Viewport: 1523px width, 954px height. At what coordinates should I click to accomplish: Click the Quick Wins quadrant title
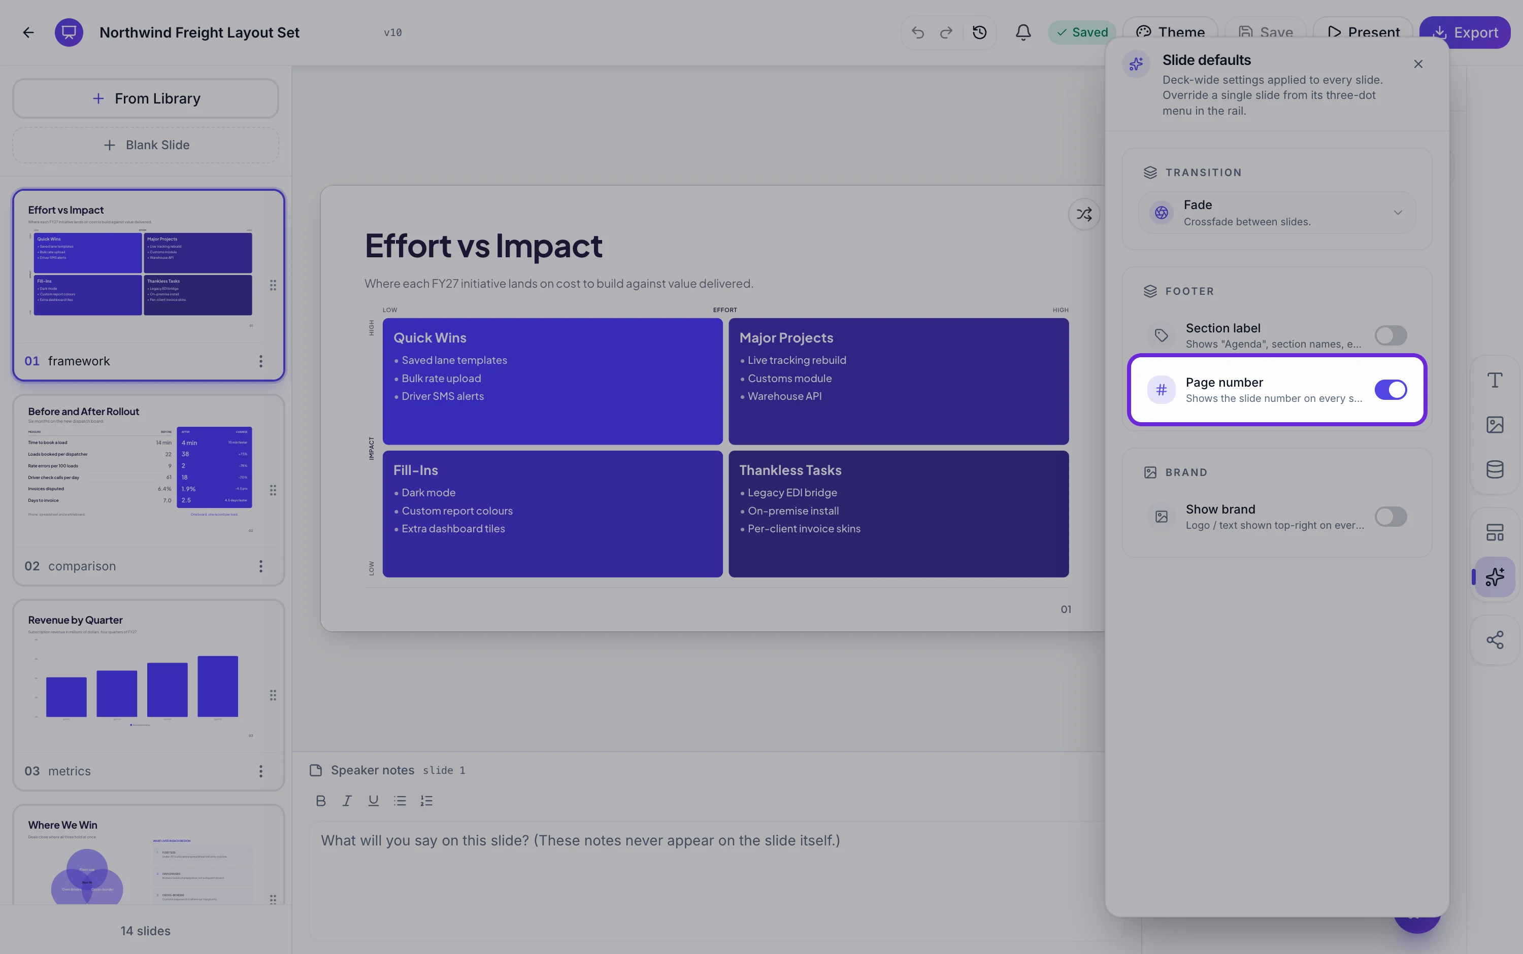pos(430,337)
